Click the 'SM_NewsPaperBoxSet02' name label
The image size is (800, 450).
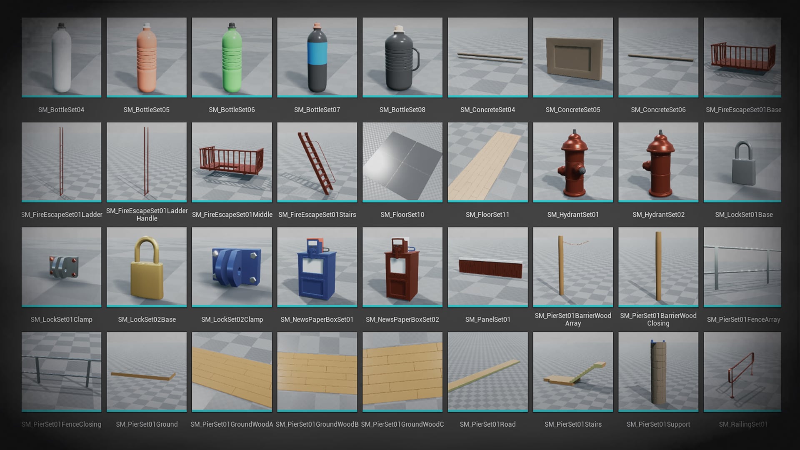(x=402, y=320)
